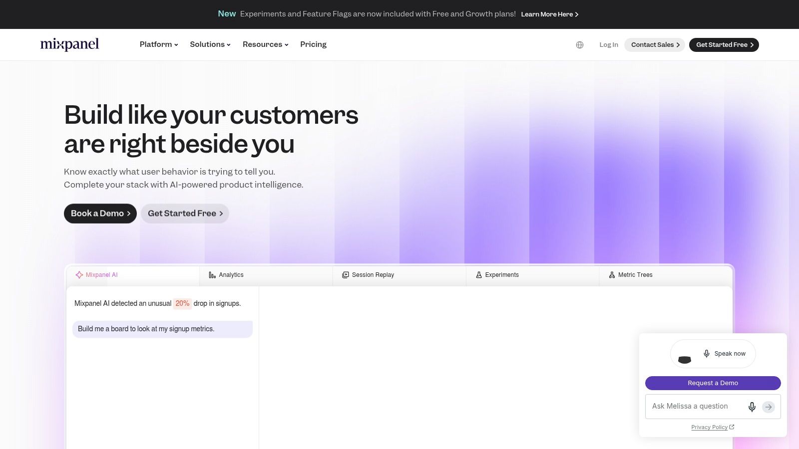Click the Book a Demo button

point(100,214)
